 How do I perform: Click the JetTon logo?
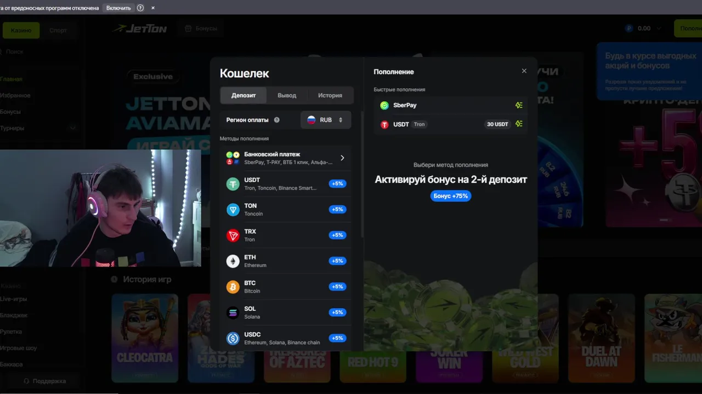pyautogui.click(x=139, y=28)
